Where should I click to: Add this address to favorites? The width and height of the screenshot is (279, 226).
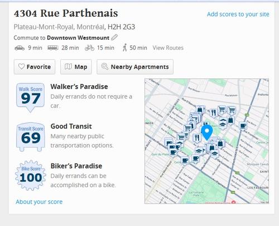coord(35,67)
